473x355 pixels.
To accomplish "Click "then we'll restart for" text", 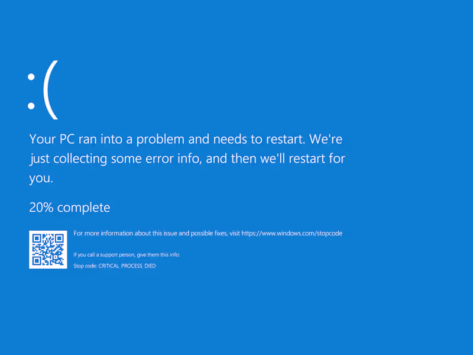I will click(x=294, y=159).
